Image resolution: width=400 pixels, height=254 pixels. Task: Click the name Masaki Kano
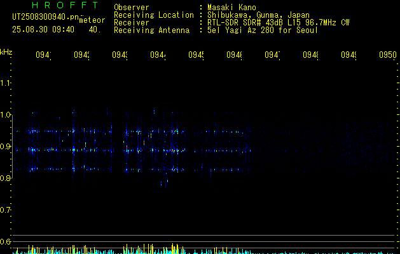pyautogui.click(x=231, y=7)
